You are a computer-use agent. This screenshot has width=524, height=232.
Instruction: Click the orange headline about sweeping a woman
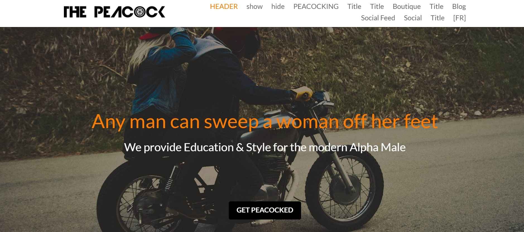(265, 121)
